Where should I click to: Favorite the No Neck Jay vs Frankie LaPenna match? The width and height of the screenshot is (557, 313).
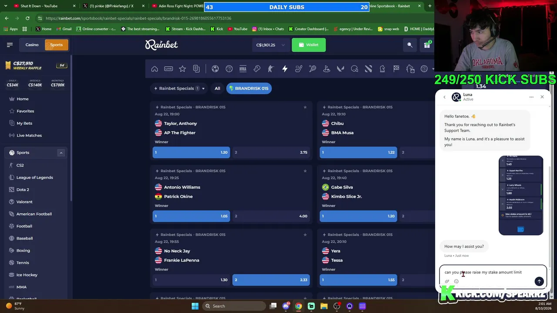[x=305, y=235]
